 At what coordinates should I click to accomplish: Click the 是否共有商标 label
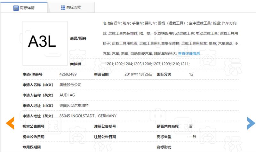click(167, 126)
